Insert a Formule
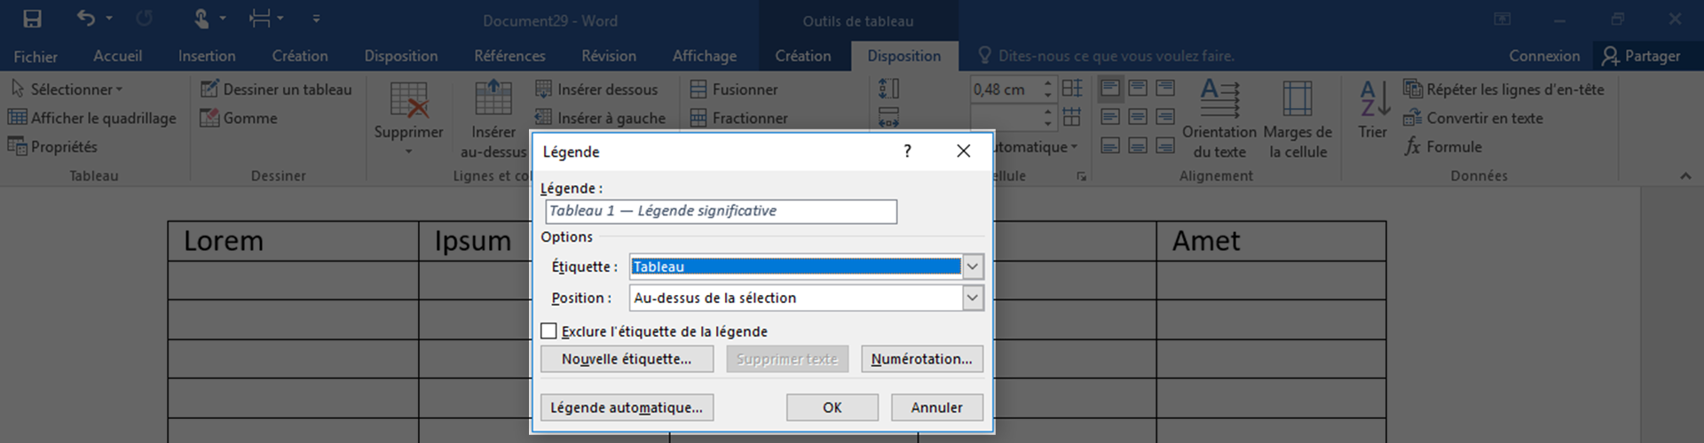Screen dimensions: 1704x443 point(1443,146)
